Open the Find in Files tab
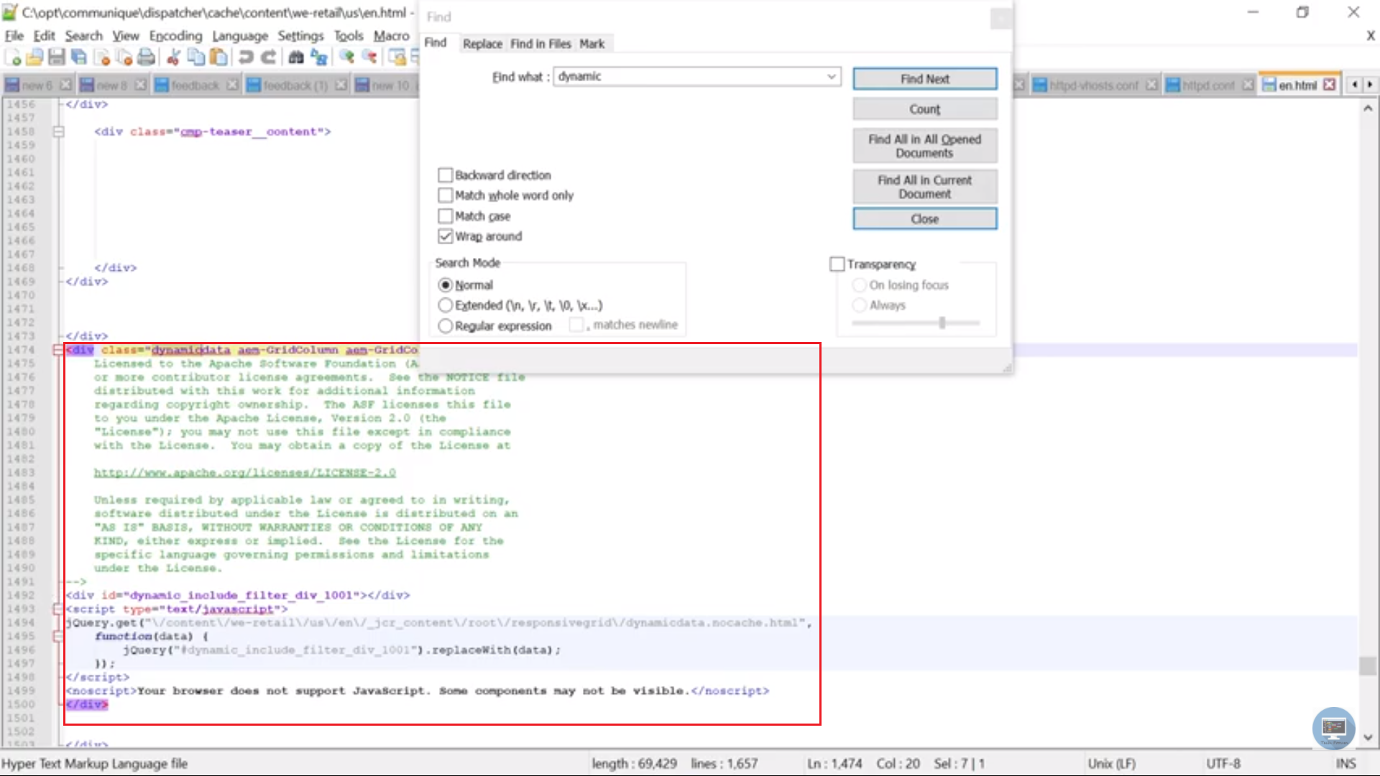Viewport: 1380px width, 776px height. pos(540,44)
